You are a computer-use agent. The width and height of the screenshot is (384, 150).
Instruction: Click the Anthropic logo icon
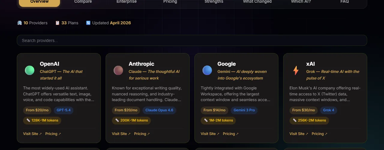coord(118,70)
